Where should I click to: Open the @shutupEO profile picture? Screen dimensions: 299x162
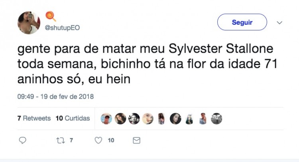29,23
